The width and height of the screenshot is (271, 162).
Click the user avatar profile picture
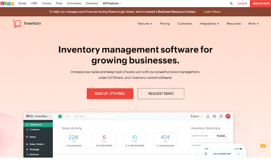pos(228,116)
